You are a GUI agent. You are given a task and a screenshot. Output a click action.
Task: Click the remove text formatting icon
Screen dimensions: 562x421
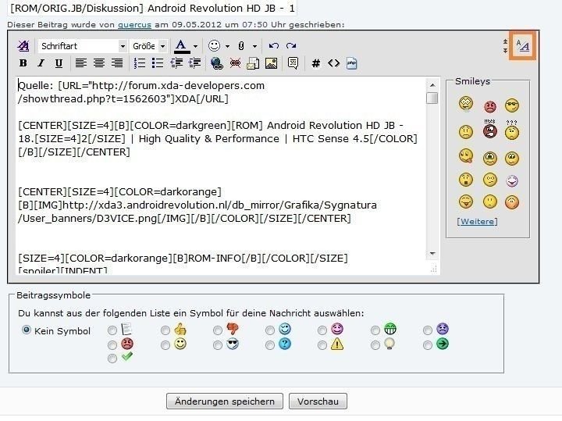(x=23, y=46)
